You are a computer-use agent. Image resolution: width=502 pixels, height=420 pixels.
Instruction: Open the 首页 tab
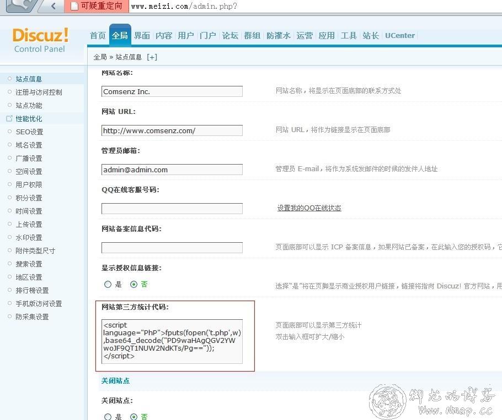[x=98, y=35]
